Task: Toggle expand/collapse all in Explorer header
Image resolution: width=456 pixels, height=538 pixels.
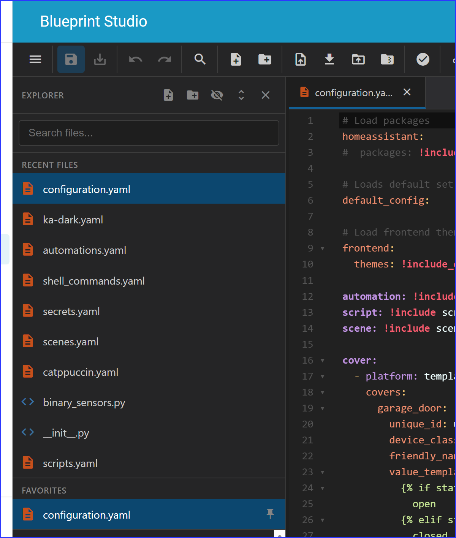Action: 241,95
